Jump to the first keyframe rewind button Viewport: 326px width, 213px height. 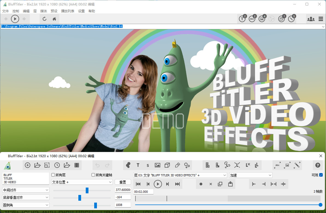[138, 184]
